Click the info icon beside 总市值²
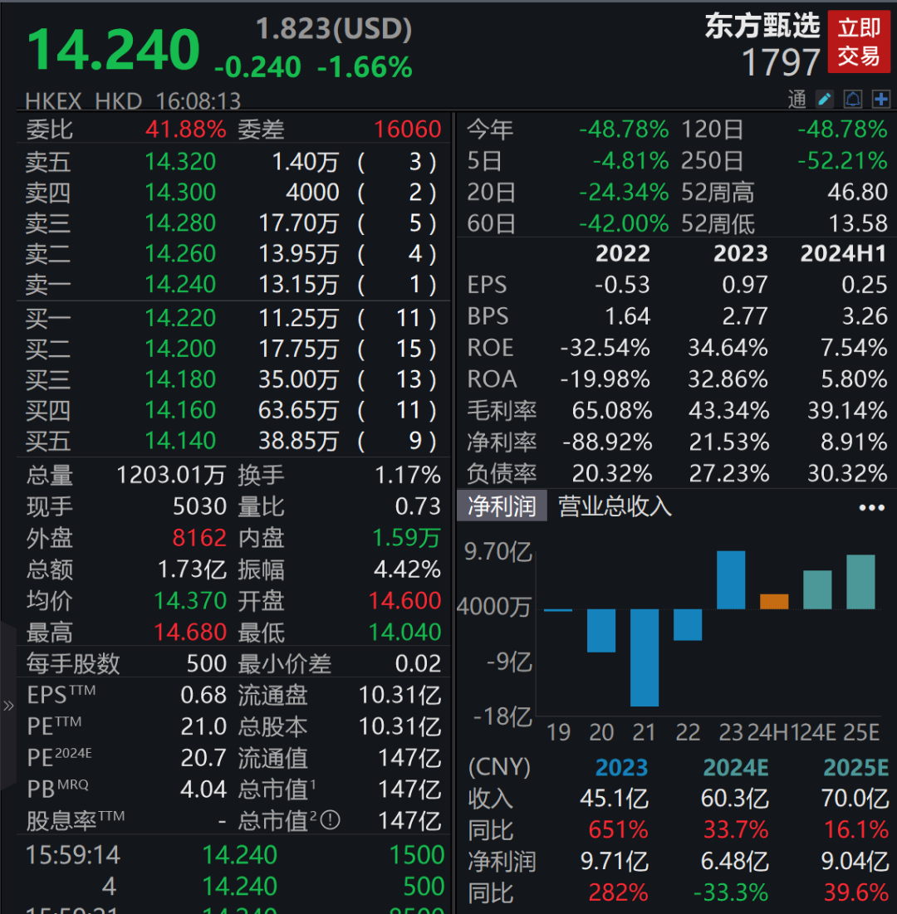The image size is (897, 914). click(330, 821)
